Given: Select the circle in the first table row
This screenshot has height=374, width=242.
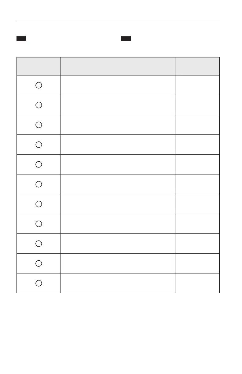Looking at the screenshot, I should [x=38, y=85].
